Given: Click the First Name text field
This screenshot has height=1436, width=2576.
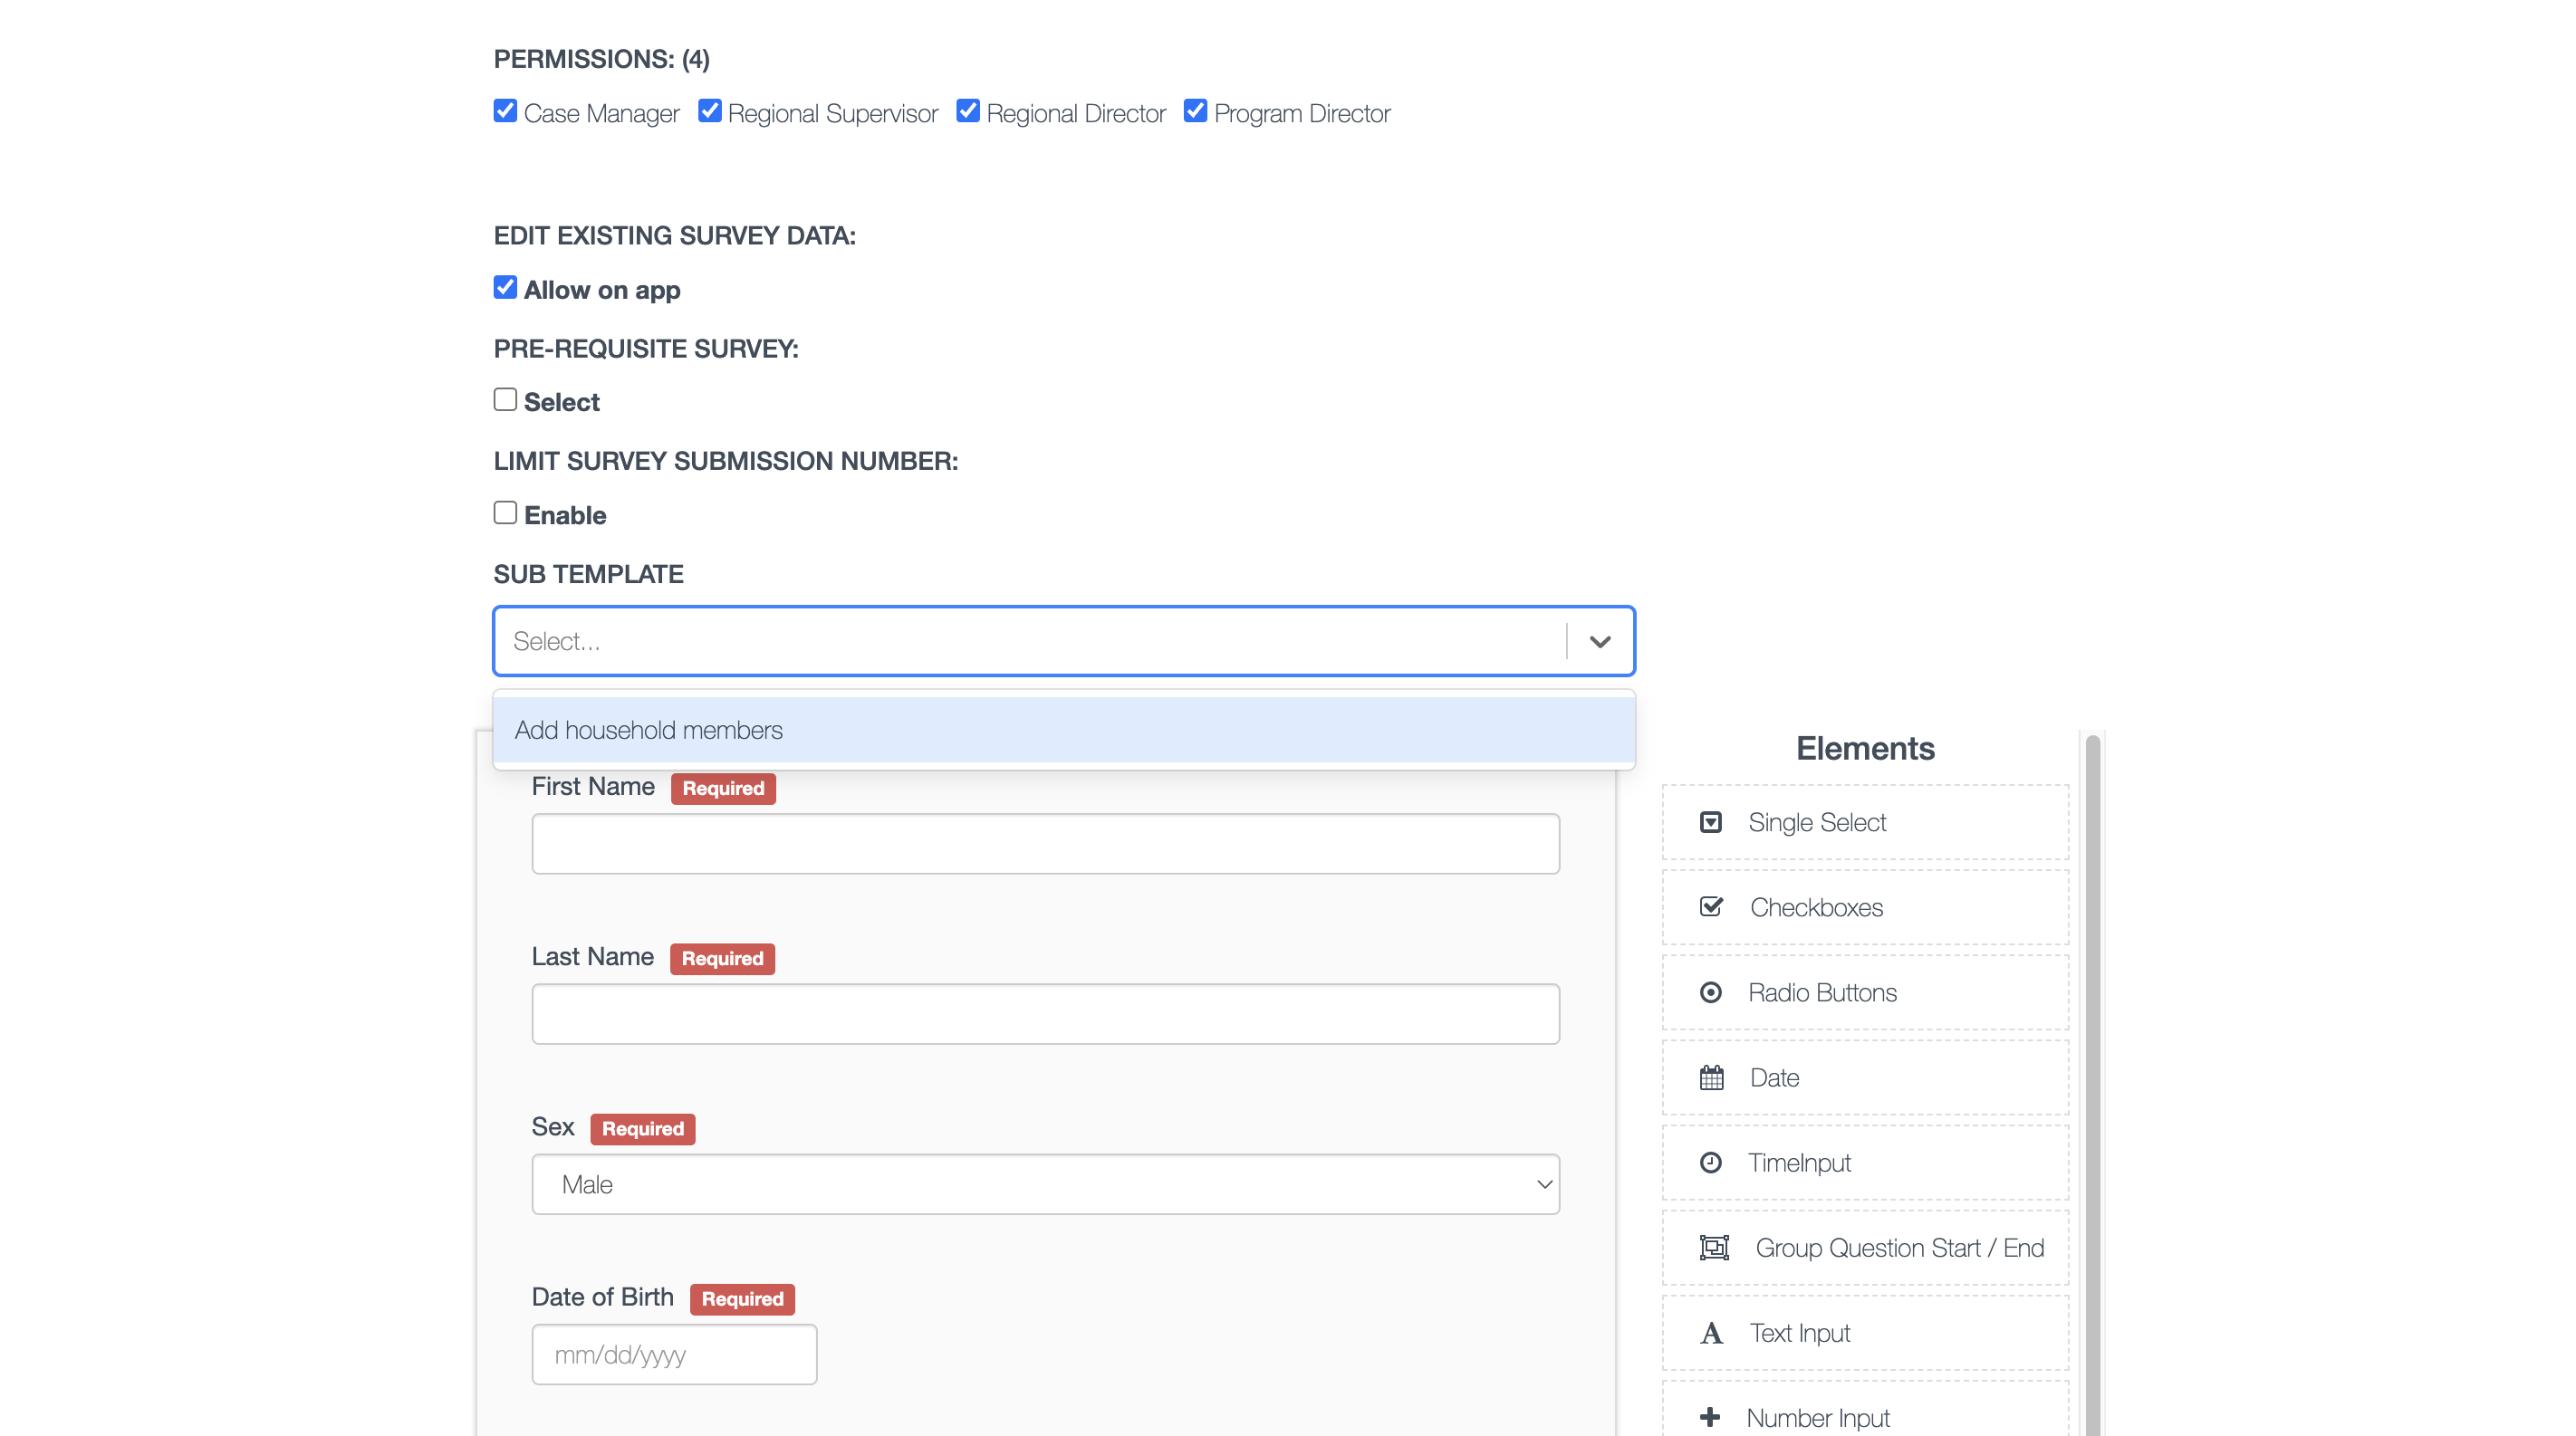Looking at the screenshot, I should coord(1045,845).
